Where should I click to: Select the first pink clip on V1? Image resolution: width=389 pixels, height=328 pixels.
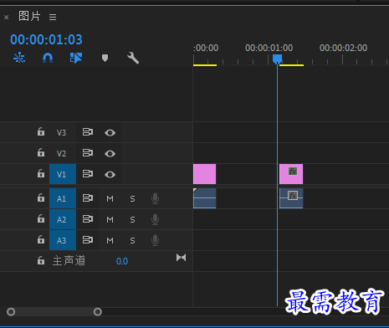pos(204,174)
